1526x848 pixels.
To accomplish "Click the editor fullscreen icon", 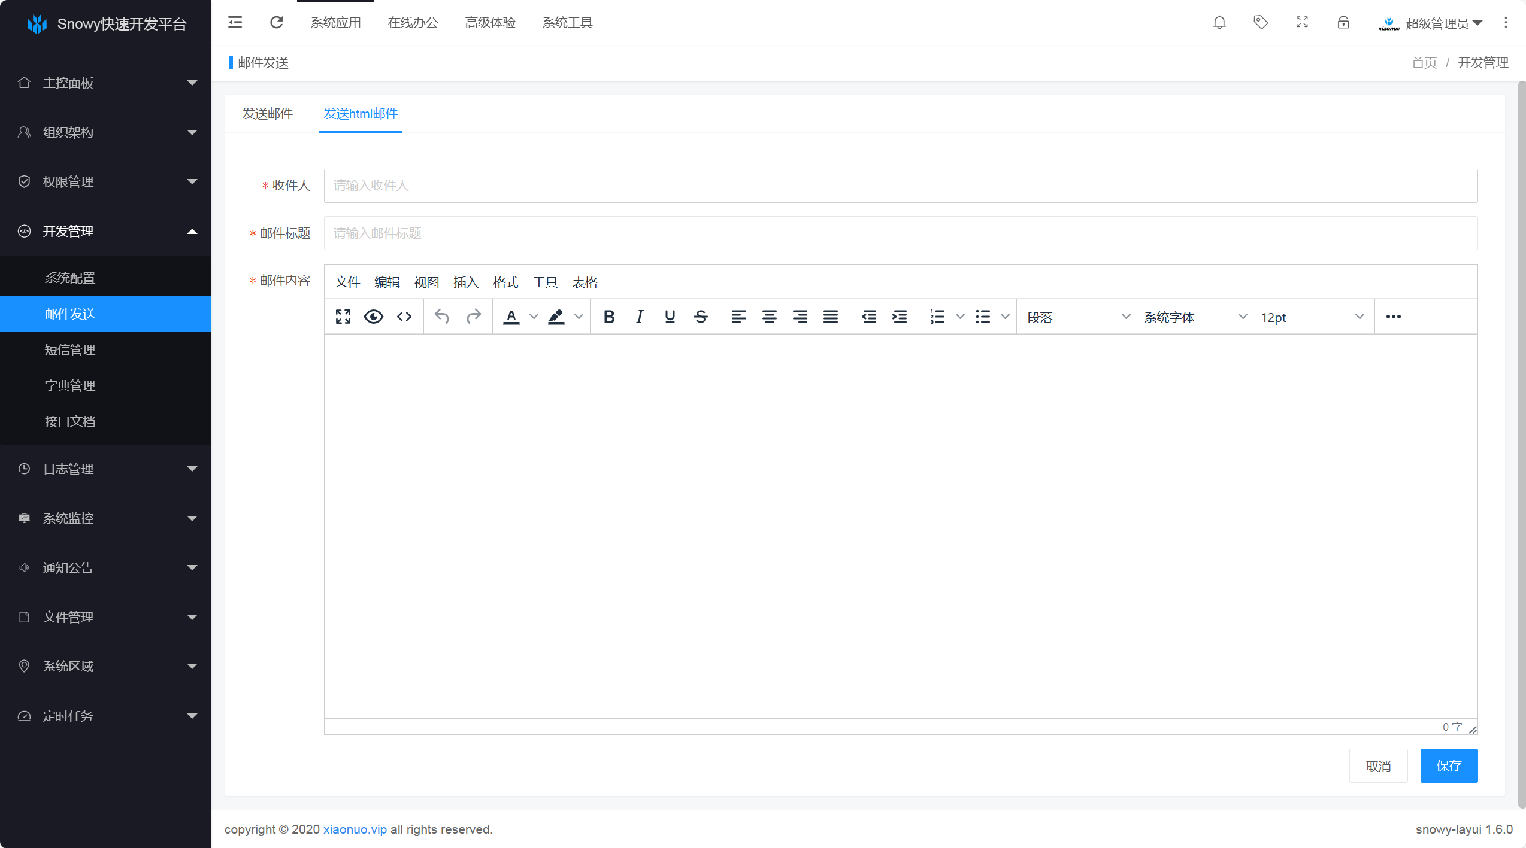I will [343, 317].
